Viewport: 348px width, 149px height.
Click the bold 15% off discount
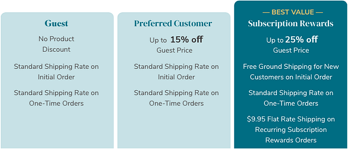(x=186, y=40)
